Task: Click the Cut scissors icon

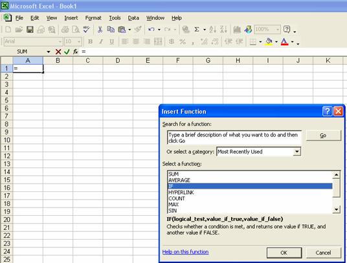Action: click(100, 29)
